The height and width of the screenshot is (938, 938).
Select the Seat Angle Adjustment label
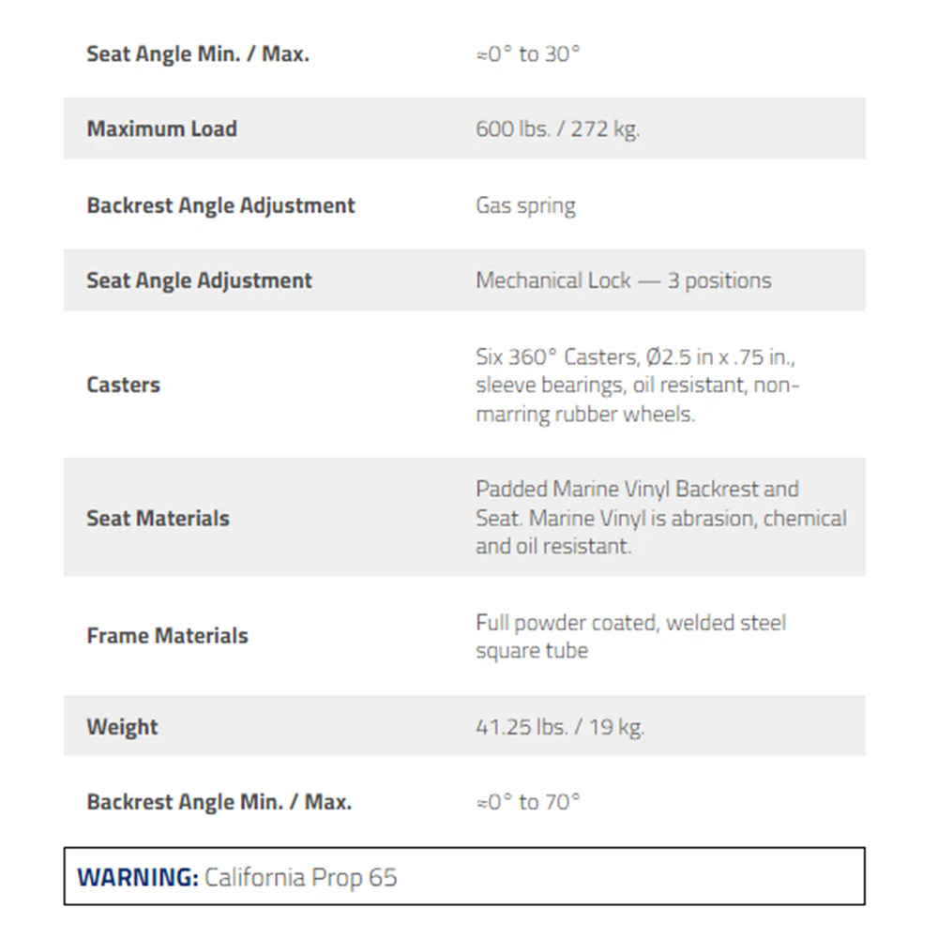(x=199, y=280)
